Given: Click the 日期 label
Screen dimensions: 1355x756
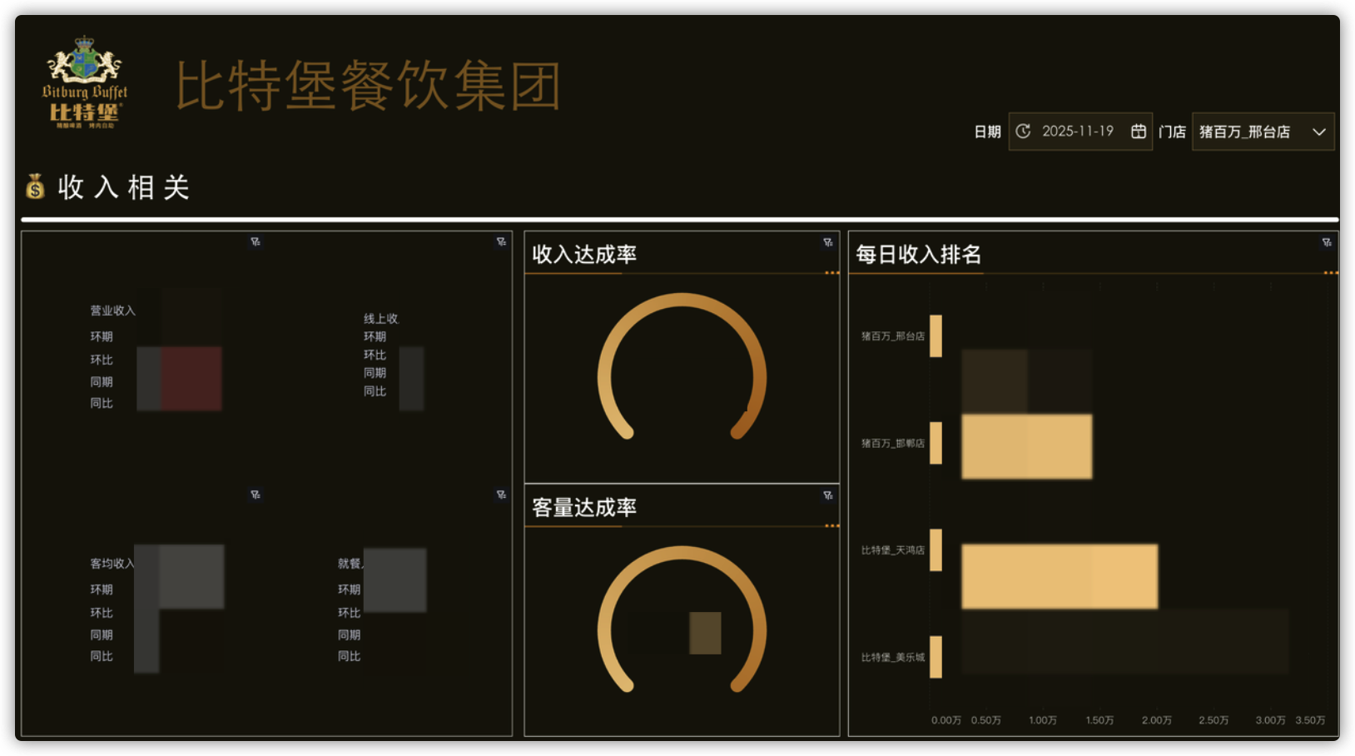Looking at the screenshot, I should (987, 132).
